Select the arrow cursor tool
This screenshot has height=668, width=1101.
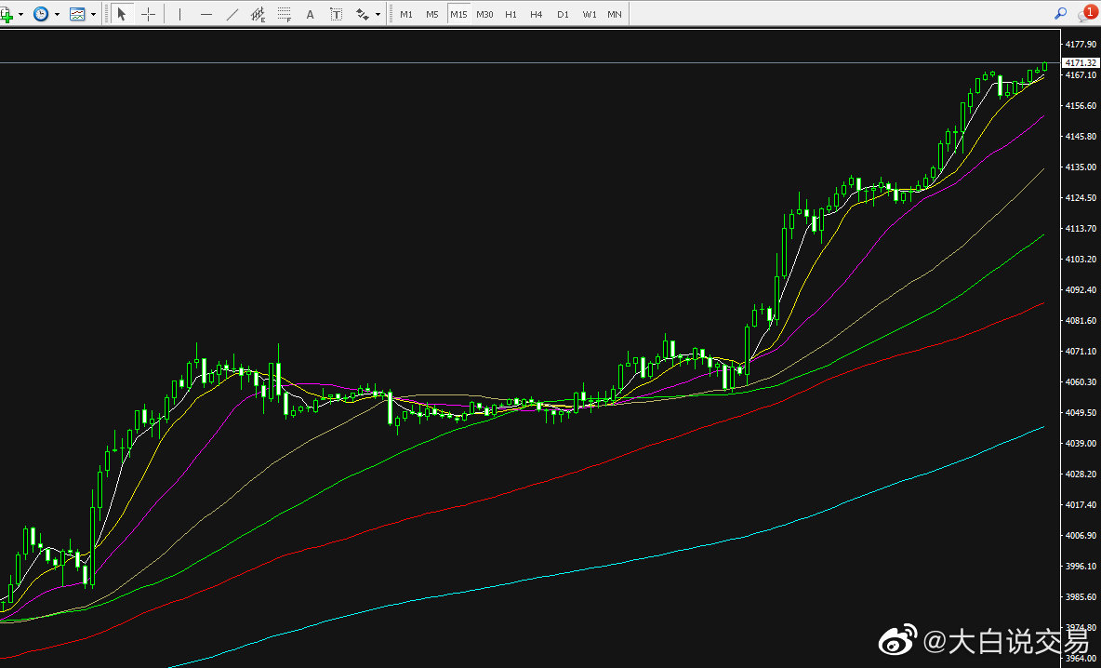point(122,15)
